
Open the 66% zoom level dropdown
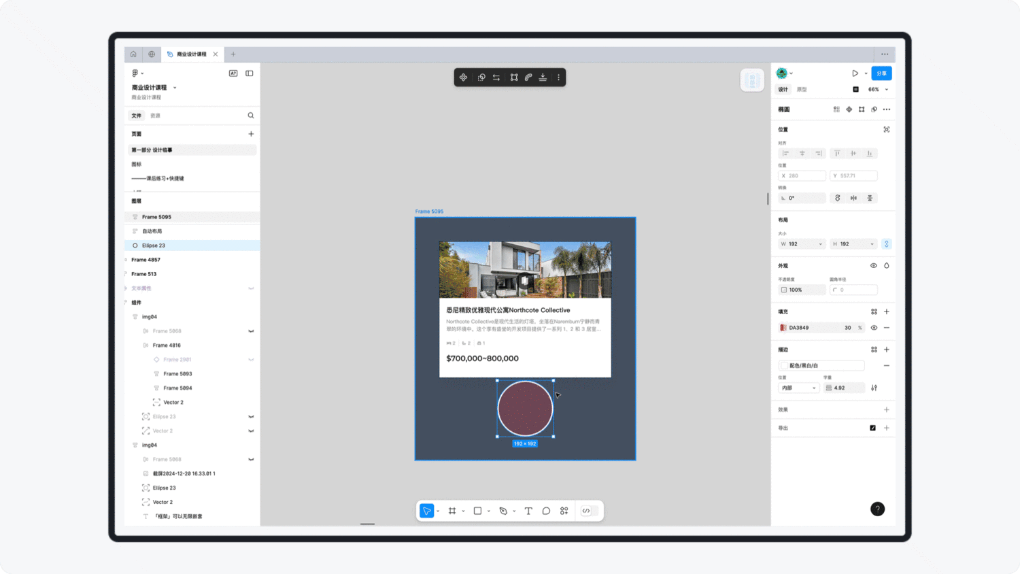(x=877, y=90)
